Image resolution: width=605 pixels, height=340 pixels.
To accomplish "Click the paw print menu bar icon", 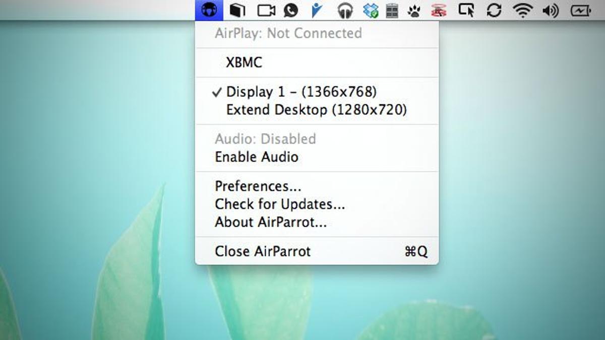I will (414, 10).
